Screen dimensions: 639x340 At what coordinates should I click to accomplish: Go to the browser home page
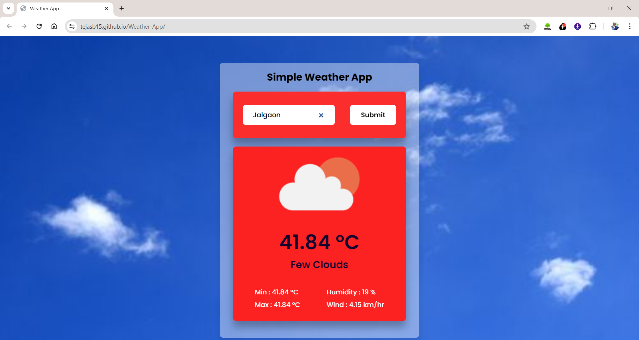[54, 26]
